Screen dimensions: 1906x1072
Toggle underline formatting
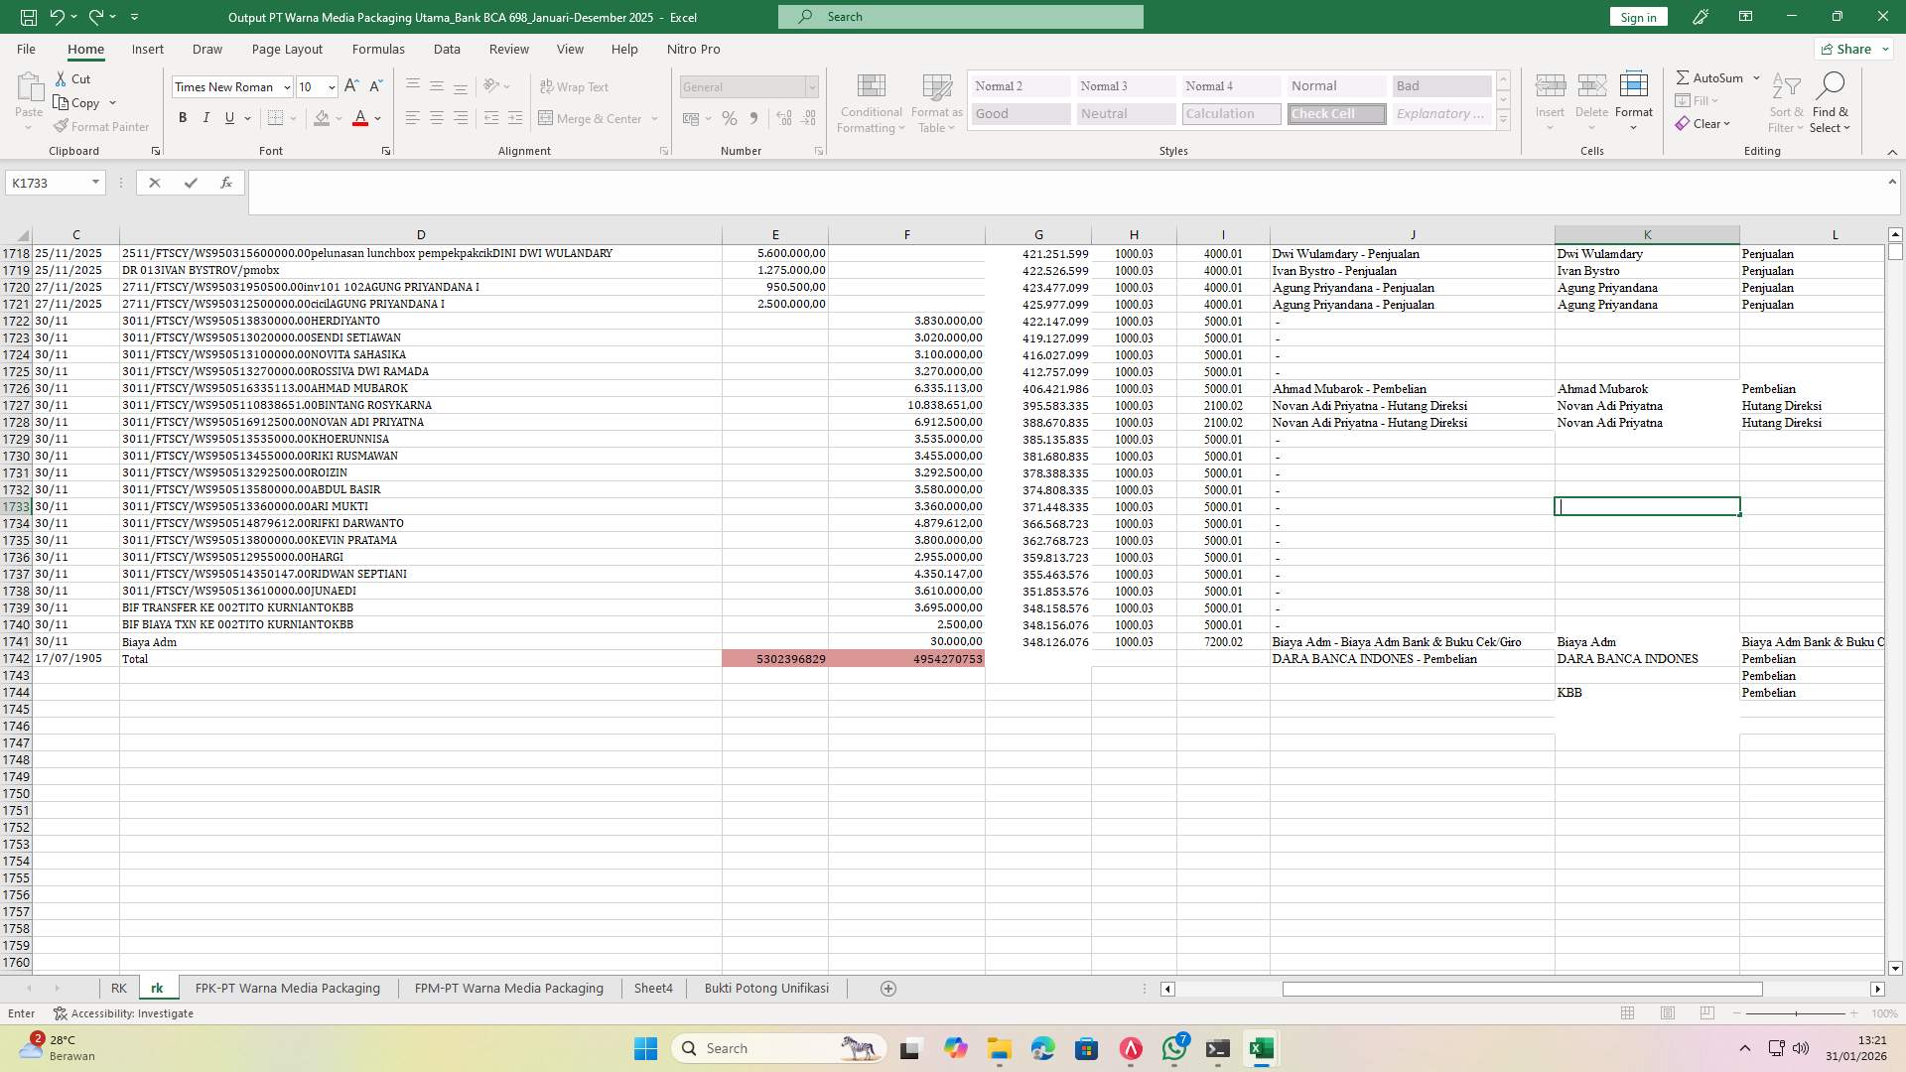(x=228, y=117)
